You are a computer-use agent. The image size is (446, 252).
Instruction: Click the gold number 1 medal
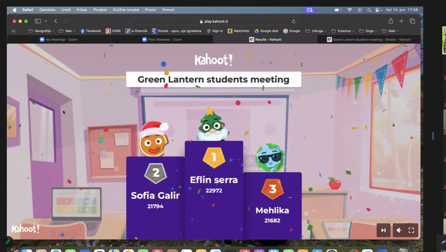(214, 157)
